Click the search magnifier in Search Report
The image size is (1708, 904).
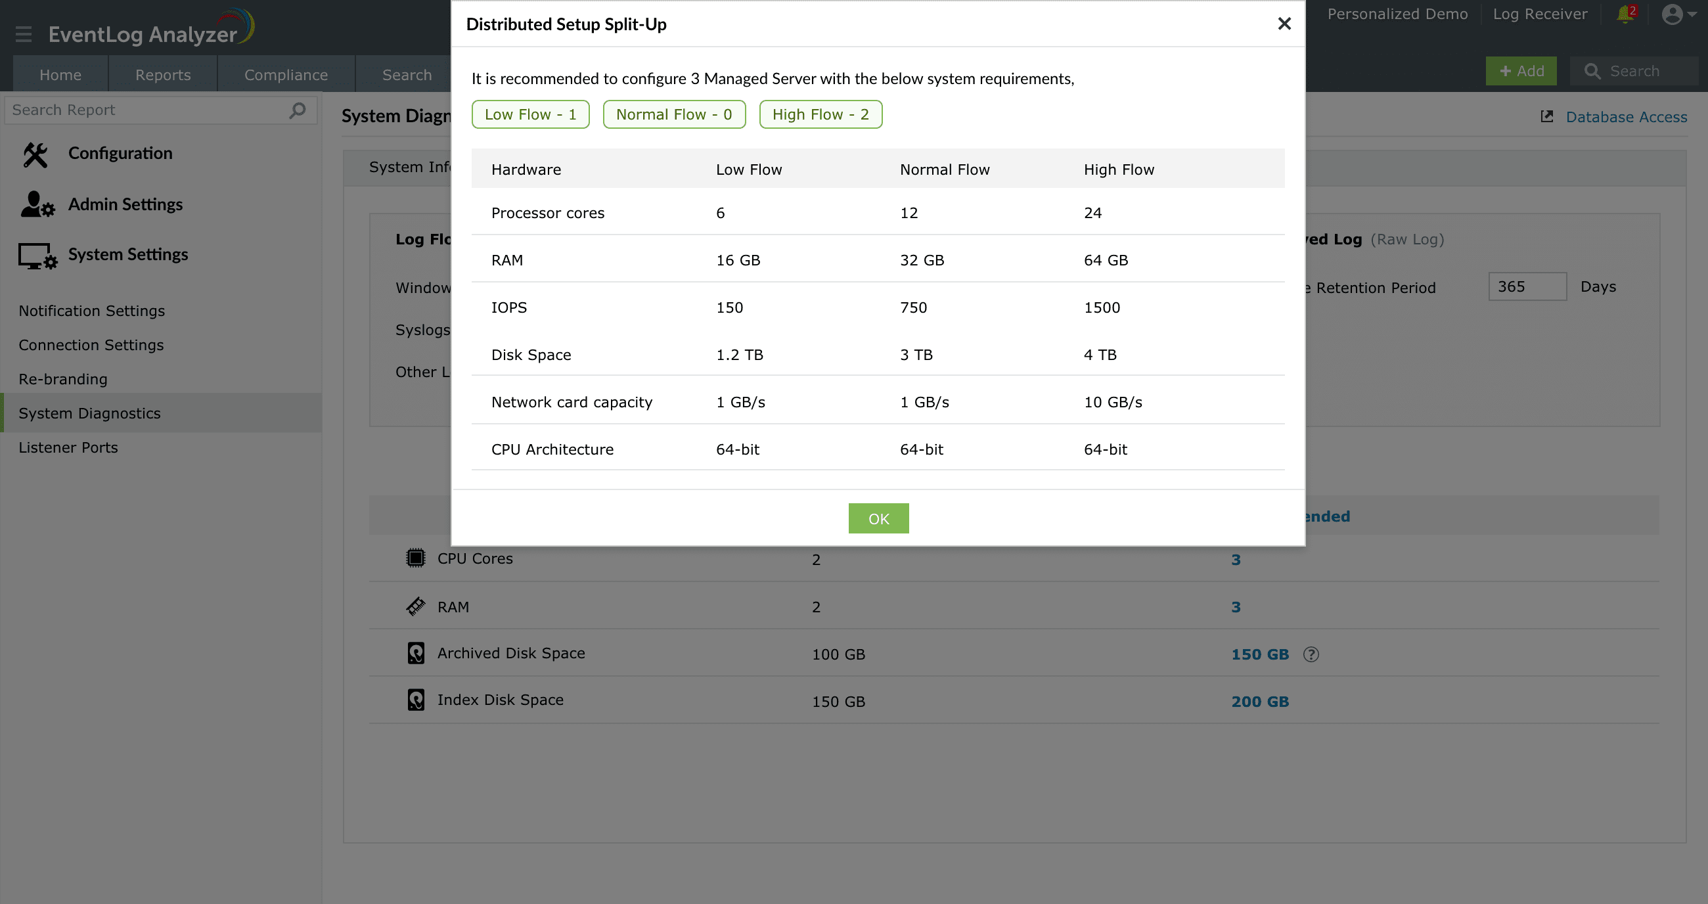click(298, 110)
